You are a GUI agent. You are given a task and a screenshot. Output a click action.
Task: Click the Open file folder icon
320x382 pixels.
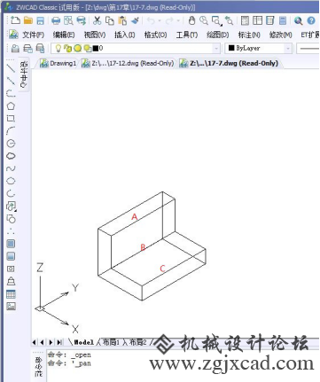[28, 20]
